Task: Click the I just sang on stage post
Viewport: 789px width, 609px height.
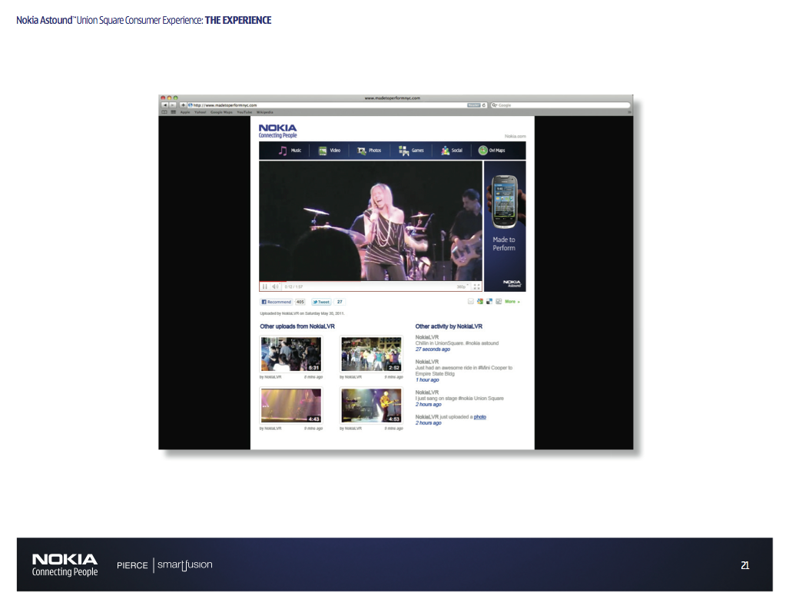Action: point(459,399)
